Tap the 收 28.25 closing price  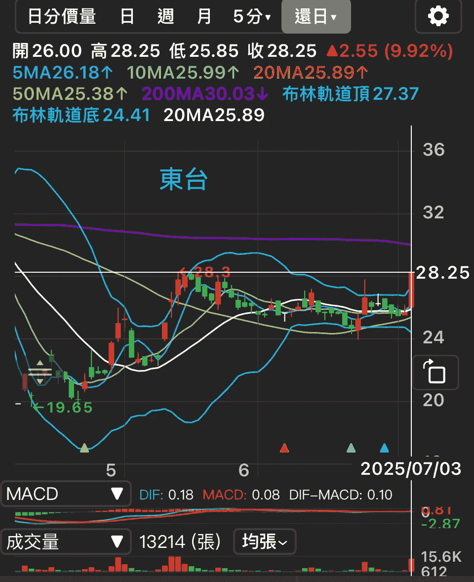pyautogui.click(x=282, y=51)
